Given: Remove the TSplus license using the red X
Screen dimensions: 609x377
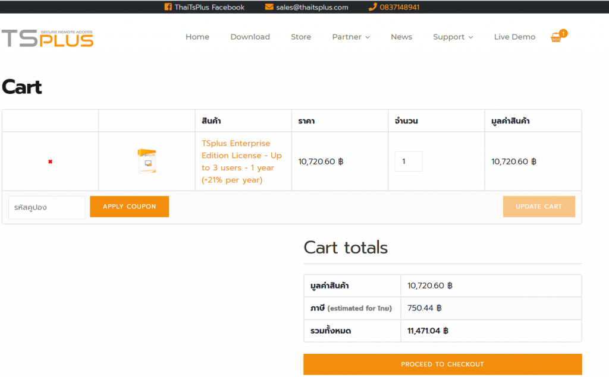Looking at the screenshot, I should point(50,161).
